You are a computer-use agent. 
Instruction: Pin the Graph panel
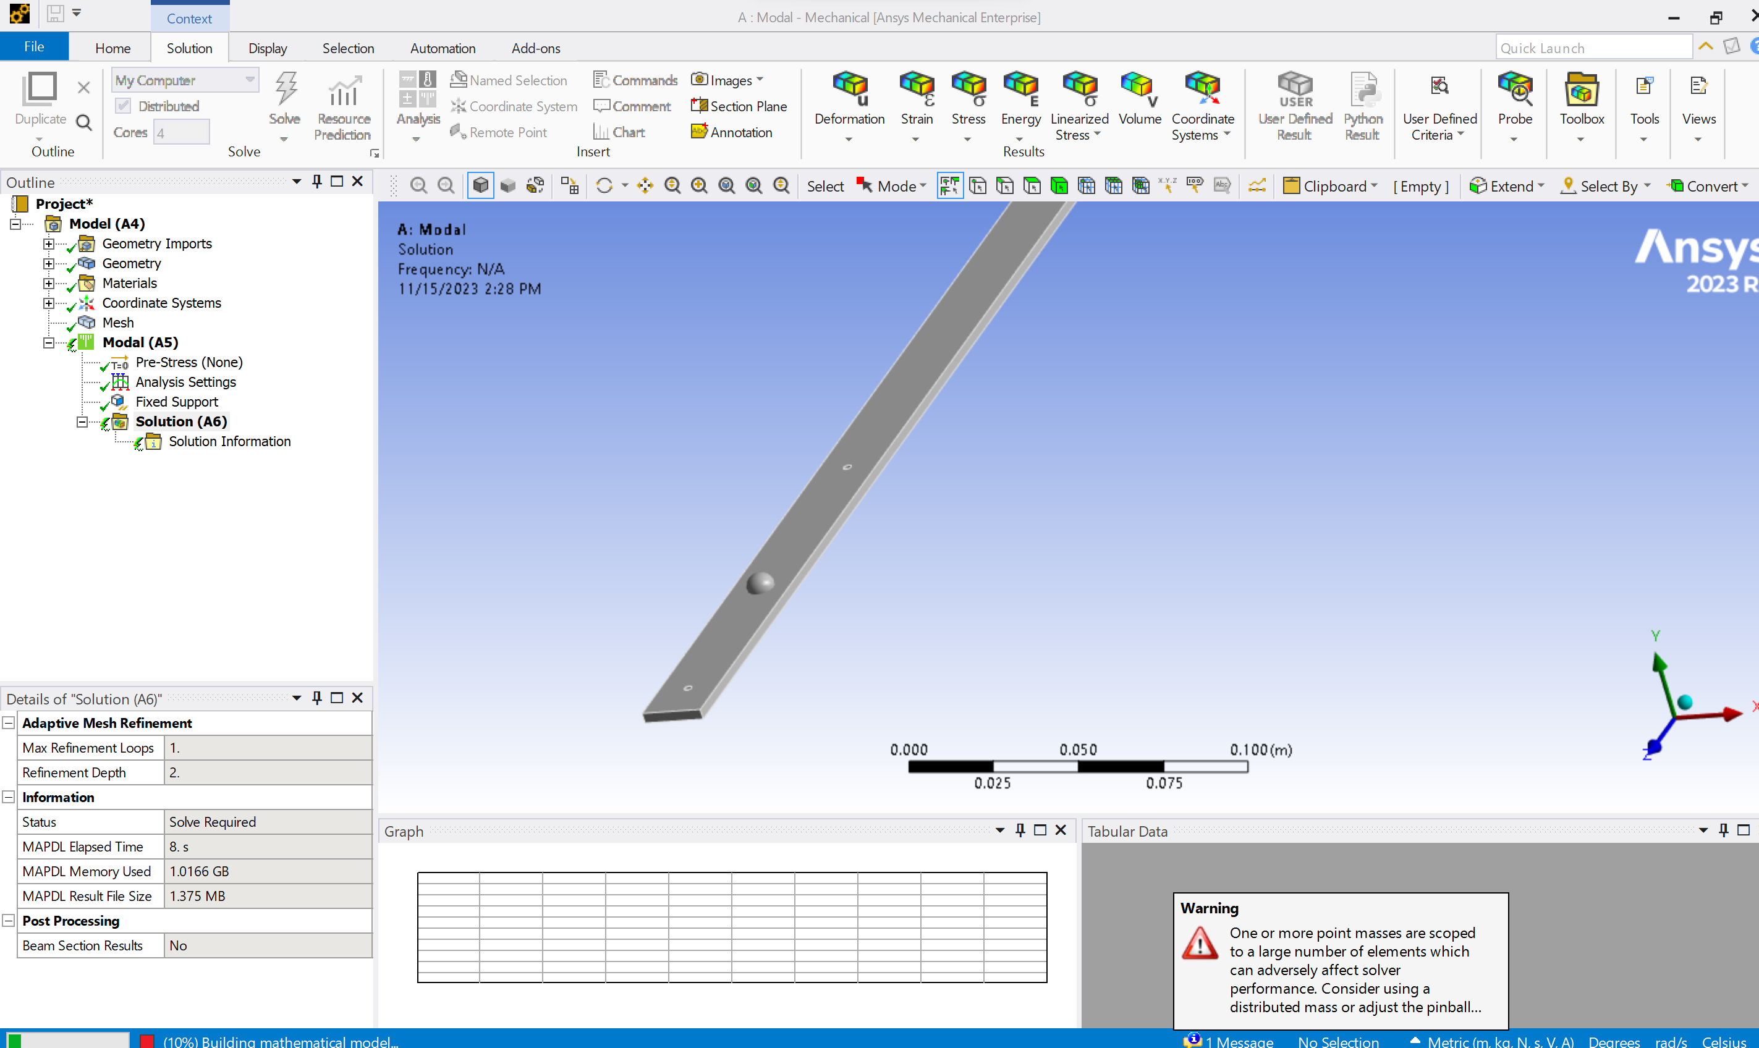(x=1020, y=830)
